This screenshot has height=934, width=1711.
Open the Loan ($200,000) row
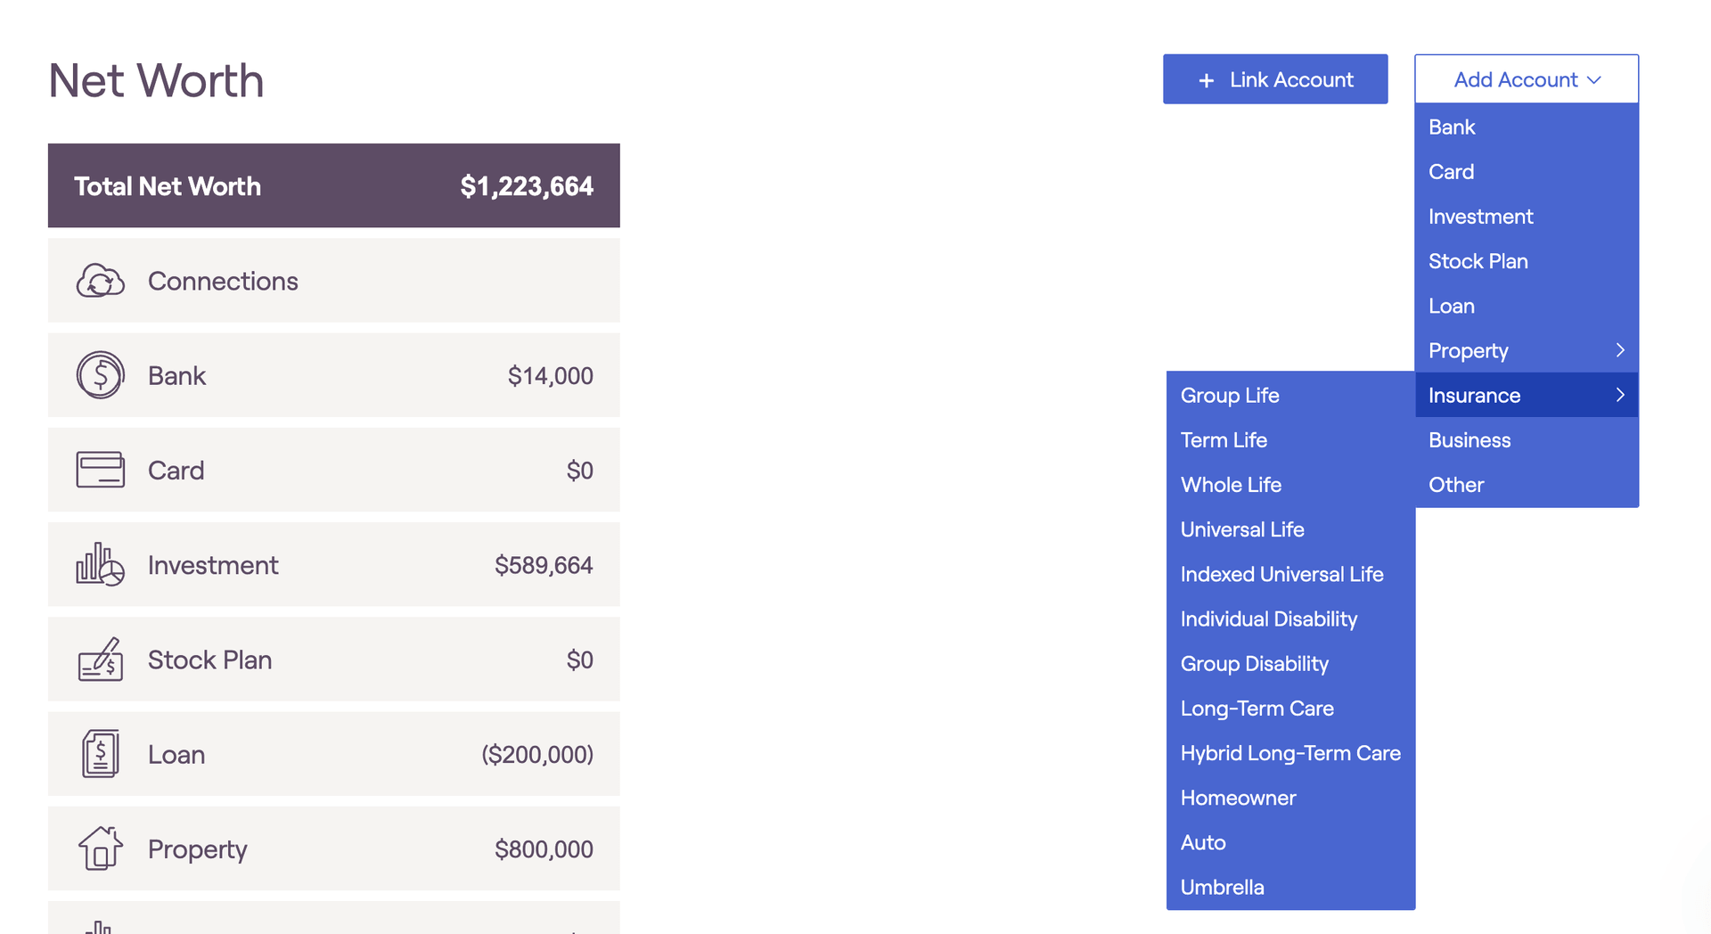coord(334,754)
